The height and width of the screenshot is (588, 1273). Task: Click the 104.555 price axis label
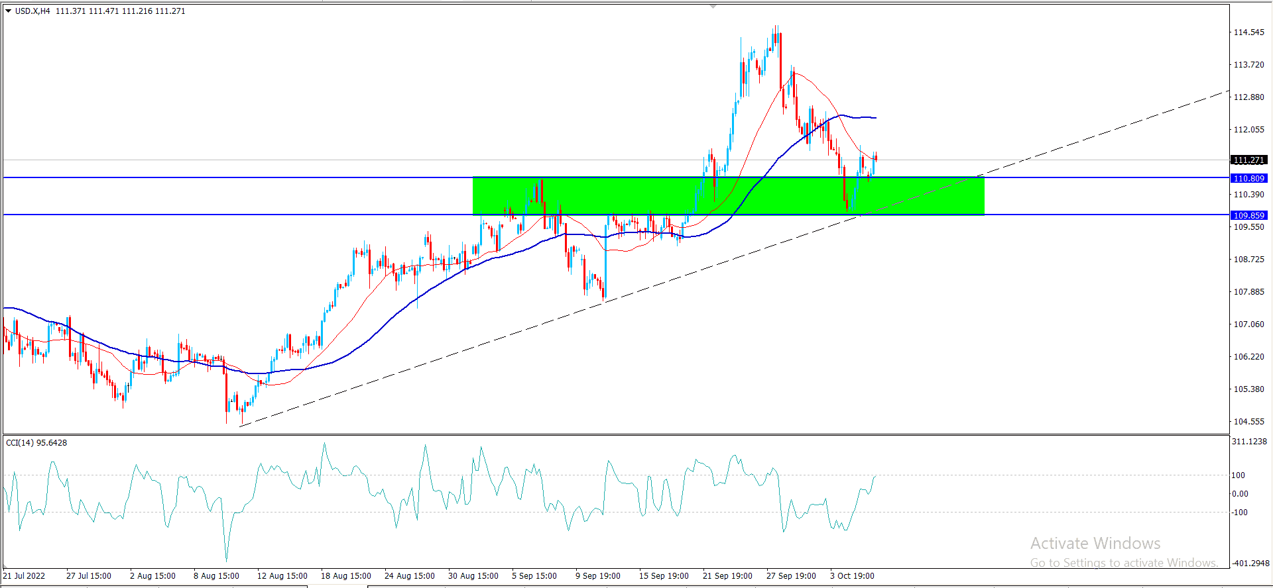tap(1248, 421)
